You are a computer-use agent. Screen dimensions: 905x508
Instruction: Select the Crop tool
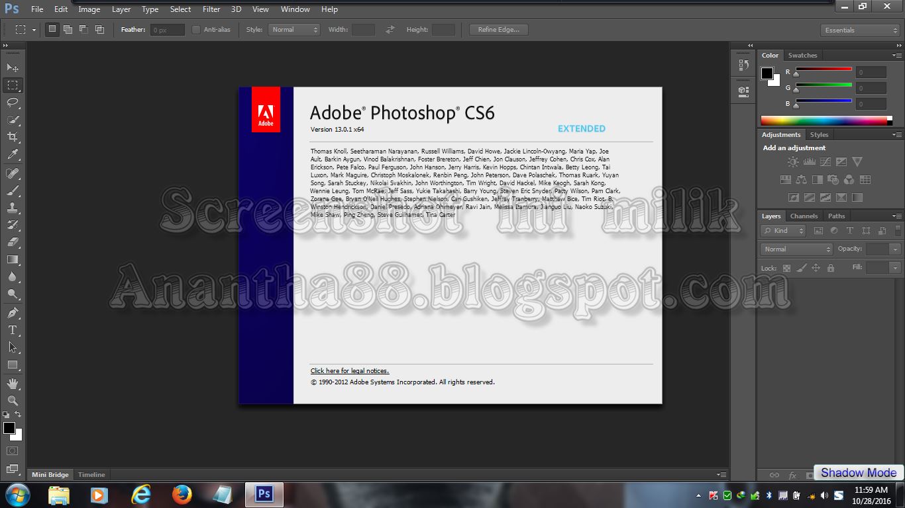[x=13, y=137]
